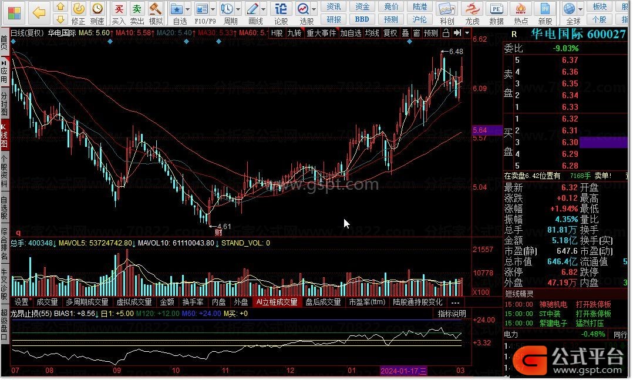The image size is (633, 380).
Task: Switch to the 成交量 volume tab
Action: coord(47,302)
